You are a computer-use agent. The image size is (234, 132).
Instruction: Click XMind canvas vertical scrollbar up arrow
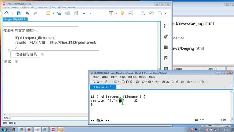(x=158, y=23)
